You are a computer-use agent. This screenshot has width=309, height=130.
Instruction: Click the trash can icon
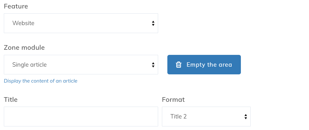(x=179, y=65)
